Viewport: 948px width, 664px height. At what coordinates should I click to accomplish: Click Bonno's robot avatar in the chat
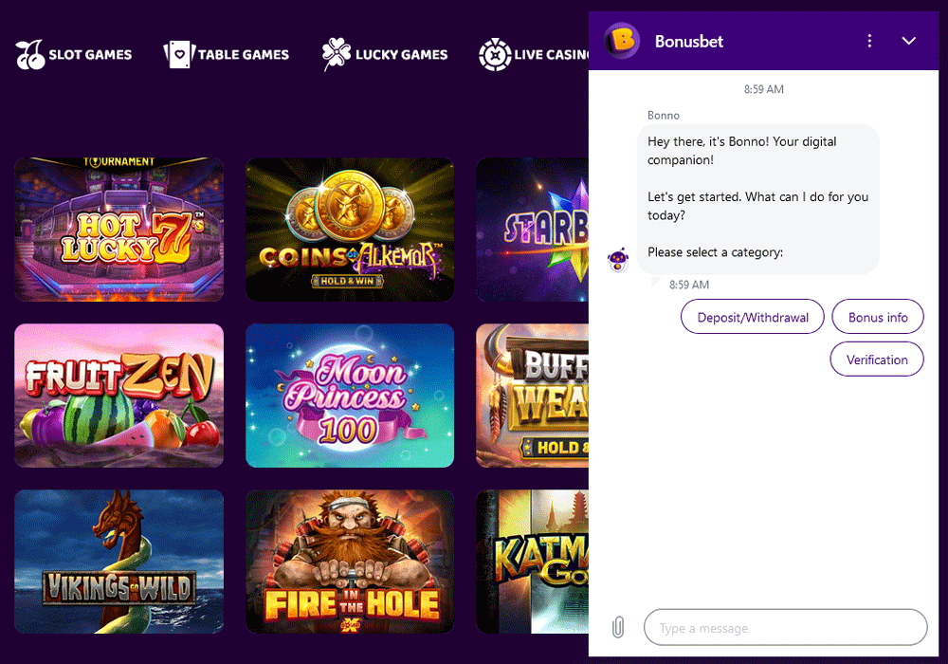pos(618,260)
